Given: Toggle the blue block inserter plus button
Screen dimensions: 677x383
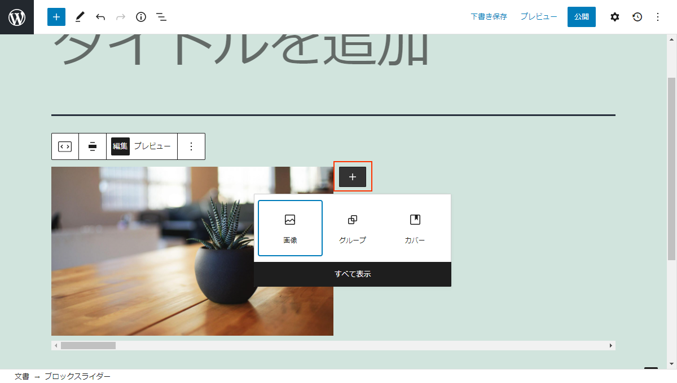Looking at the screenshot, I should pos(56,17).
